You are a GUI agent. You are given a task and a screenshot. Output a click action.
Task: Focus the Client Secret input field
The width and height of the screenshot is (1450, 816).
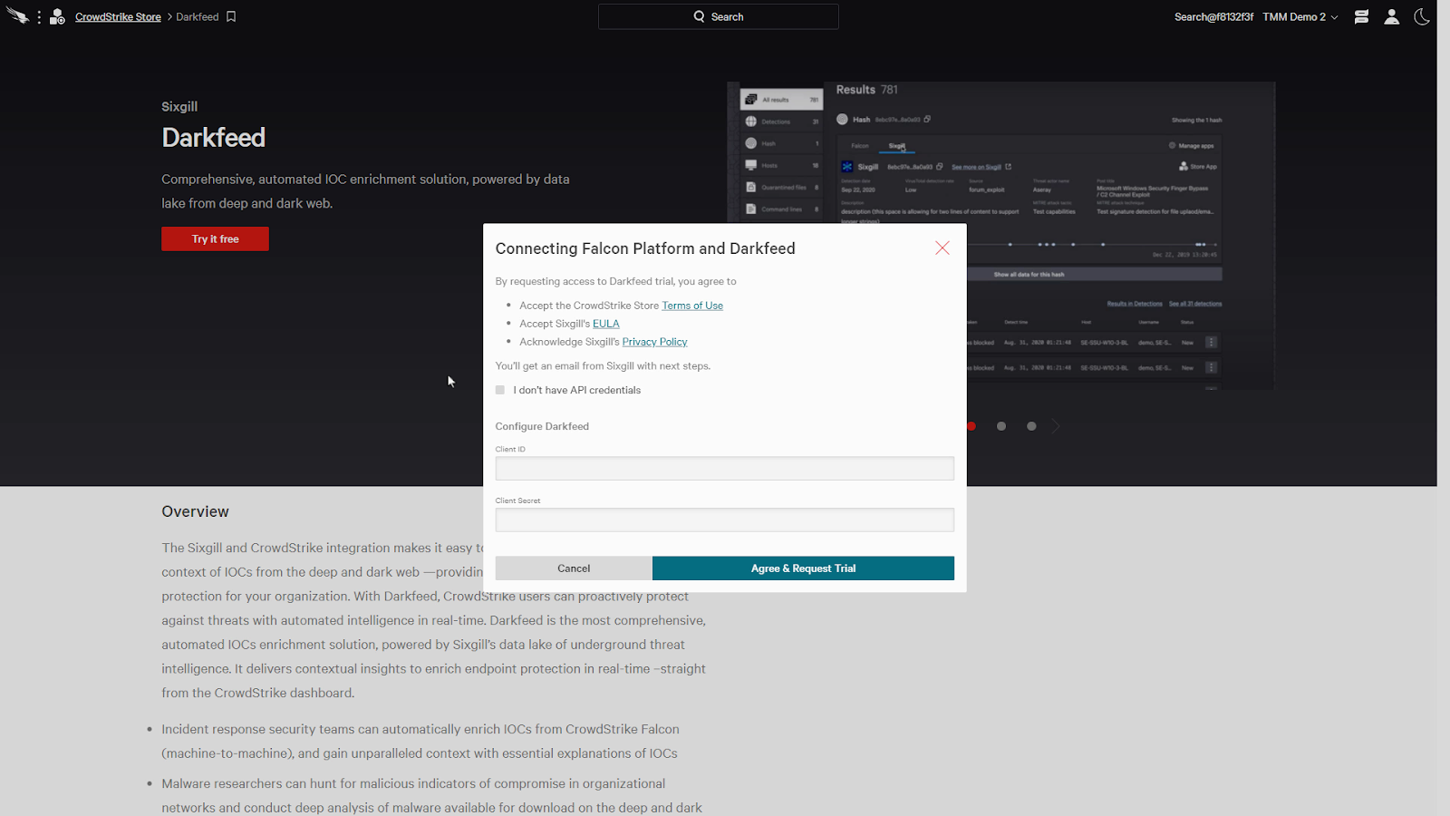tap(724, 520)
